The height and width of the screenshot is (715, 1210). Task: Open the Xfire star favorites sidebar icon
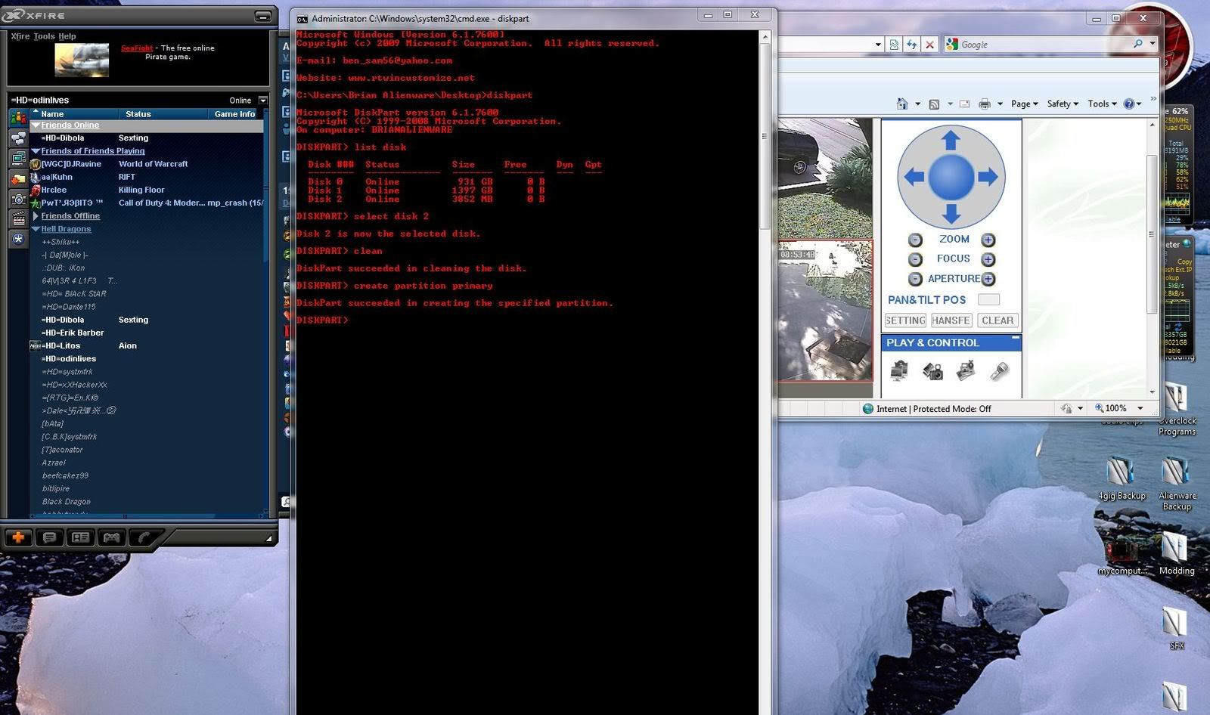pyautogui.click(x=18, y=239)
